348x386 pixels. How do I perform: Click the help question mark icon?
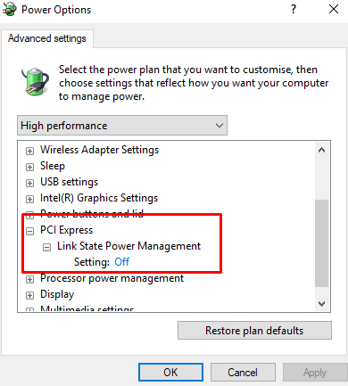294,9
